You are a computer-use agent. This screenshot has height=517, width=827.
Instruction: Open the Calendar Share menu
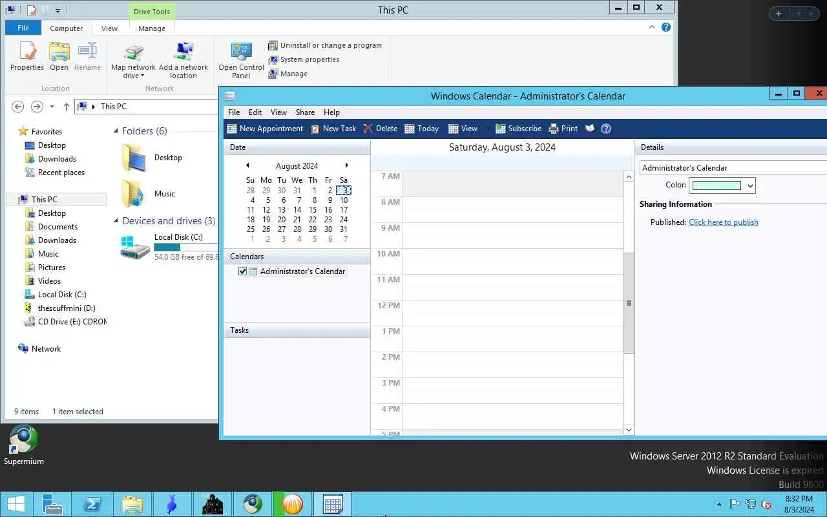coord(305,112)
